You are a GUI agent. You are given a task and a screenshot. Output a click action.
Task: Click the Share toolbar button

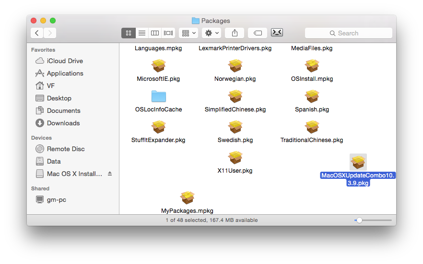pyautogui.click(x=235, y=33)
